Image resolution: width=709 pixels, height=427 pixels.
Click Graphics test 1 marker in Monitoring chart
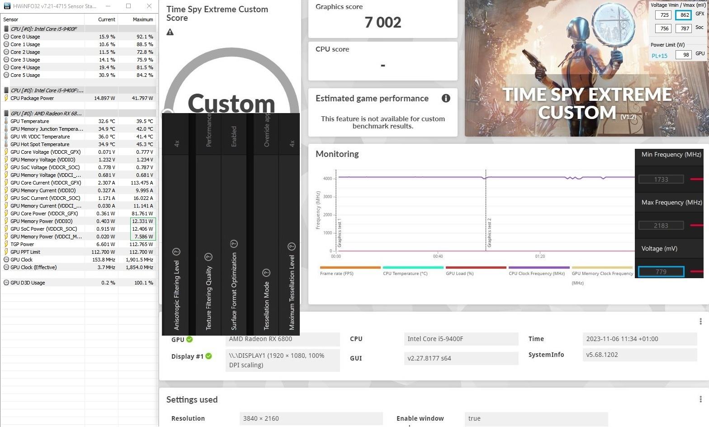pyautogui.click(x=339, y=232)
